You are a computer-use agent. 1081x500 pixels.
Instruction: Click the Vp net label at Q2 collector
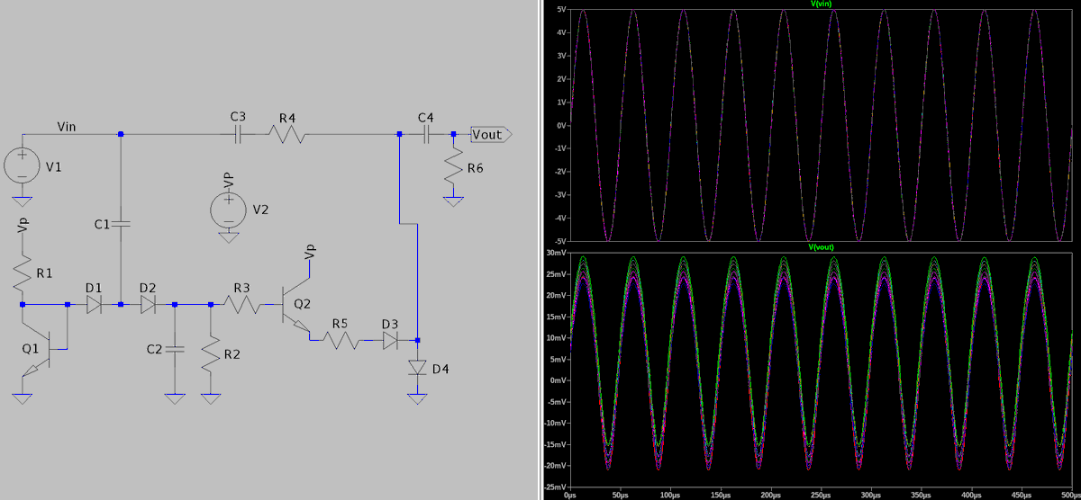311,251
